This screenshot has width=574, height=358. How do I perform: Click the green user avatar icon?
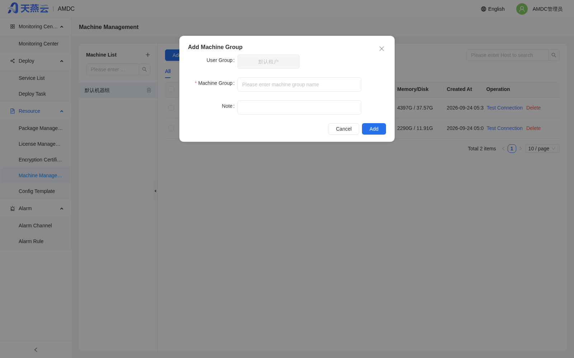tap(522, 9)
